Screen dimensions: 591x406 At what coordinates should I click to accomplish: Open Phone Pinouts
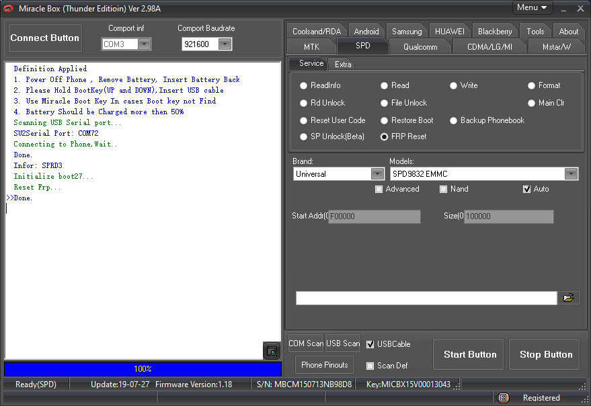coord(325,365)
